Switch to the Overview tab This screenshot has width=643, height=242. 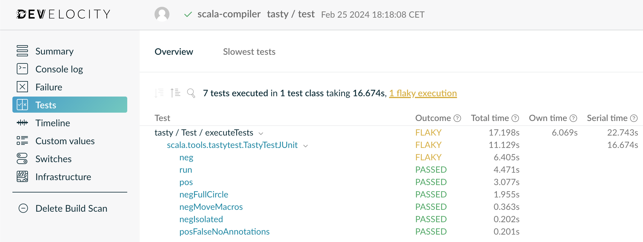click(x=174, y=52)
